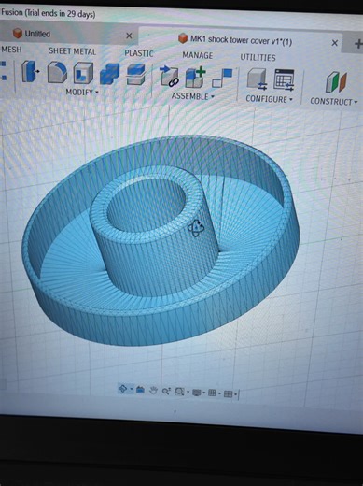Click the New Component icon

[x=195, y=77]
